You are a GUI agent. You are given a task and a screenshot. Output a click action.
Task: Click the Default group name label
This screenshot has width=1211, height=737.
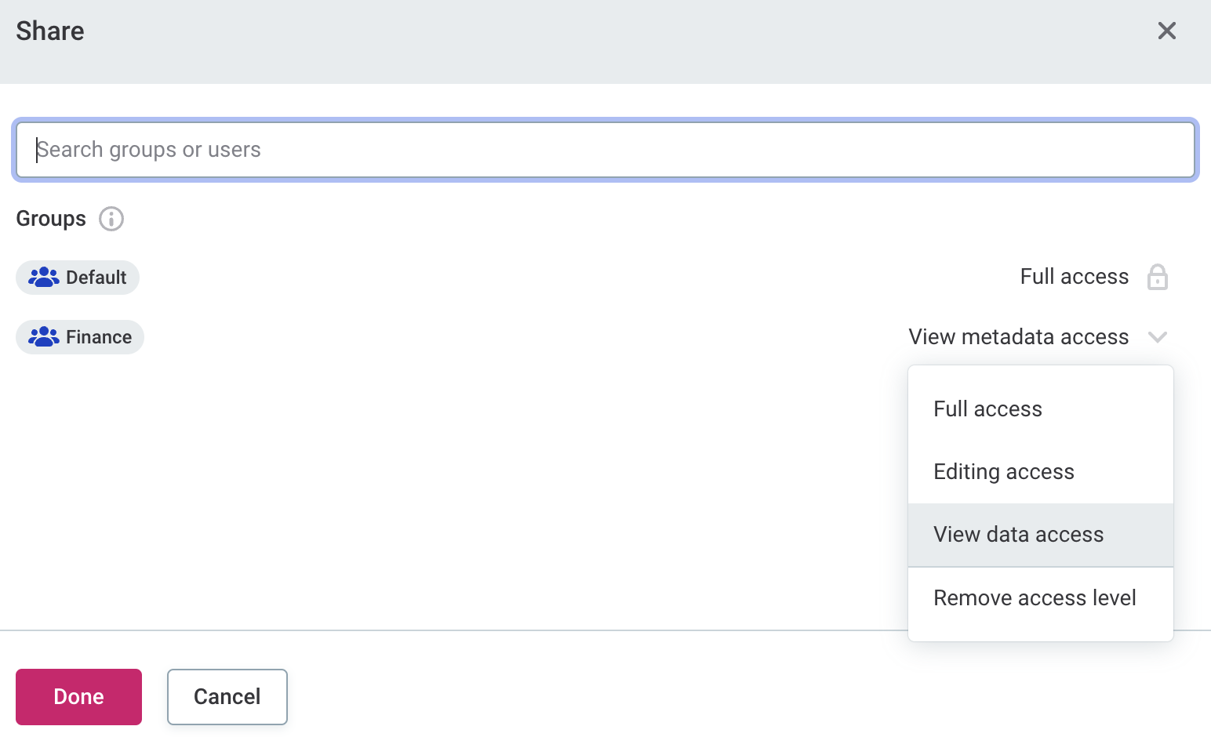click(96, 278)
